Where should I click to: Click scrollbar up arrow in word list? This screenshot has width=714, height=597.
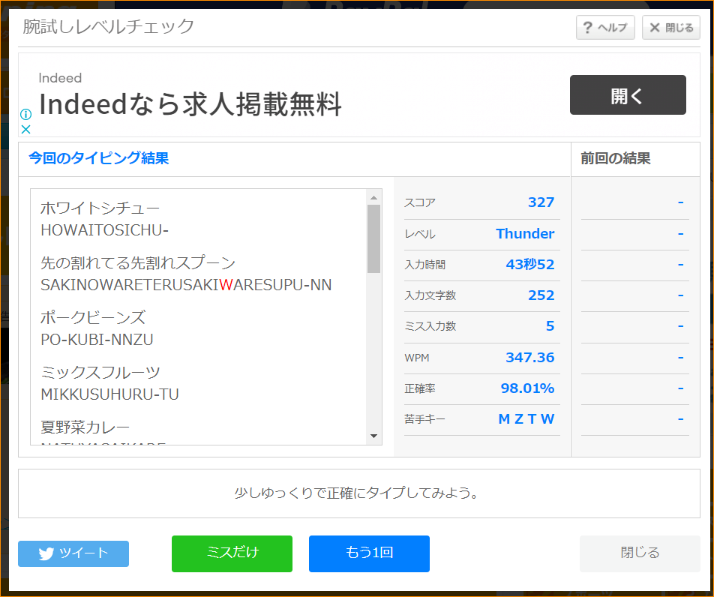tap(373, 198)
